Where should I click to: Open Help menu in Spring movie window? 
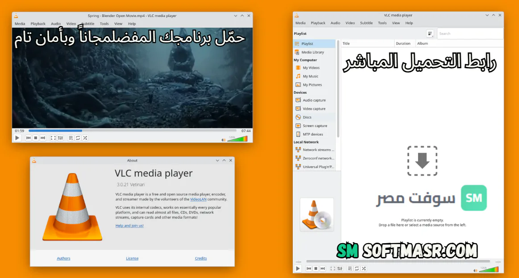(132, 24)
